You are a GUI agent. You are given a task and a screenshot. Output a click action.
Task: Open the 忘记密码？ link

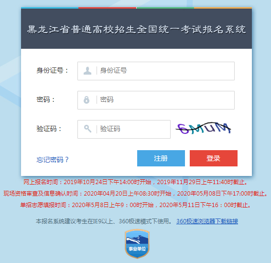tap(53, 160)
